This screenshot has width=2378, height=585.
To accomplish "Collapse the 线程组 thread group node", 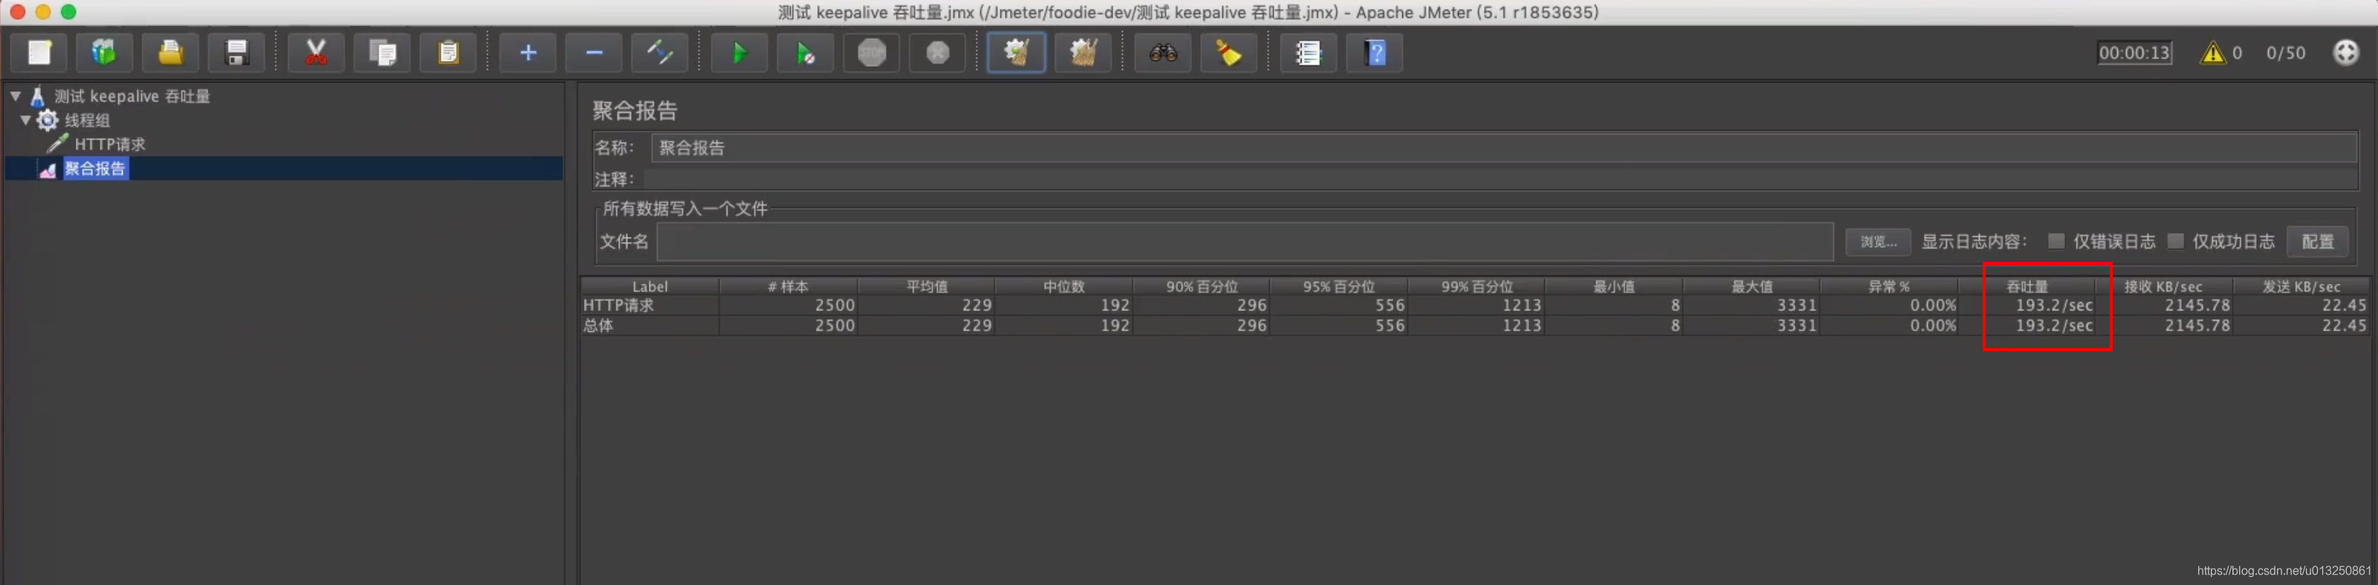I will point(26,120).
